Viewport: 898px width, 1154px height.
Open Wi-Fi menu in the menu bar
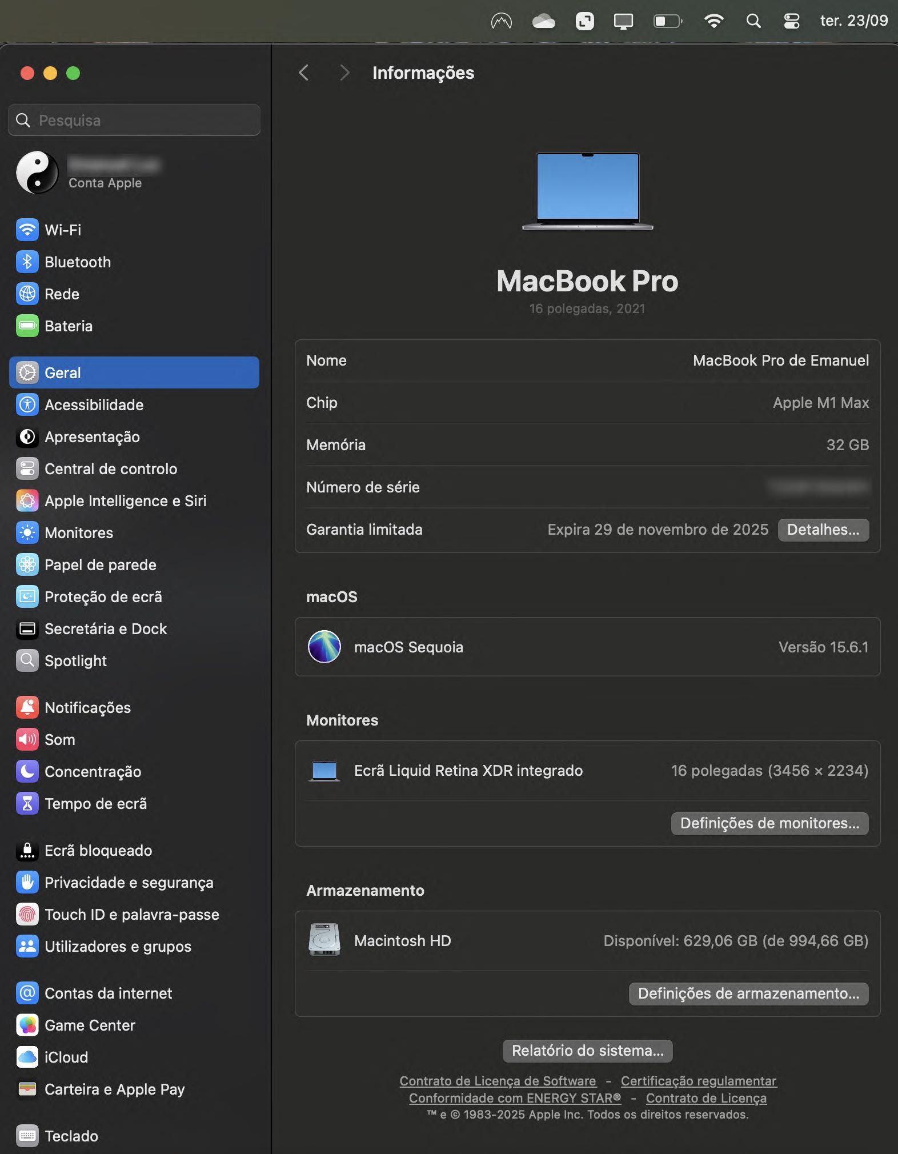(x=714, y=21)
